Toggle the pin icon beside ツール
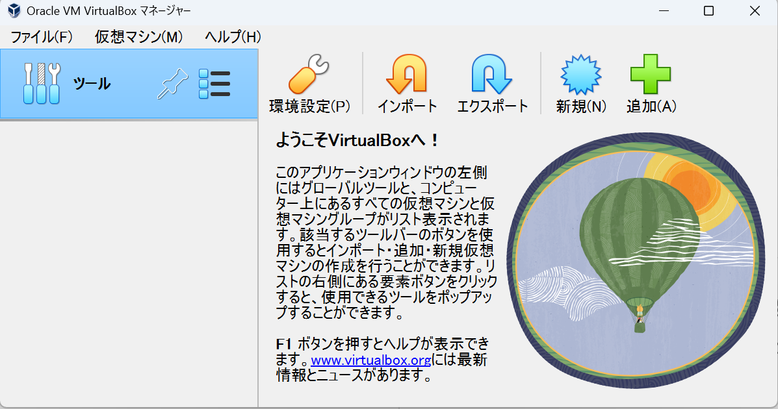 point(173,83)
